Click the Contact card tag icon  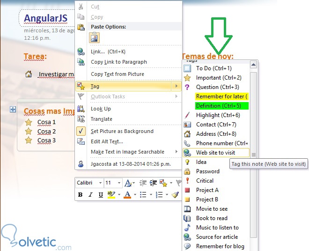(x=187, y=125)
